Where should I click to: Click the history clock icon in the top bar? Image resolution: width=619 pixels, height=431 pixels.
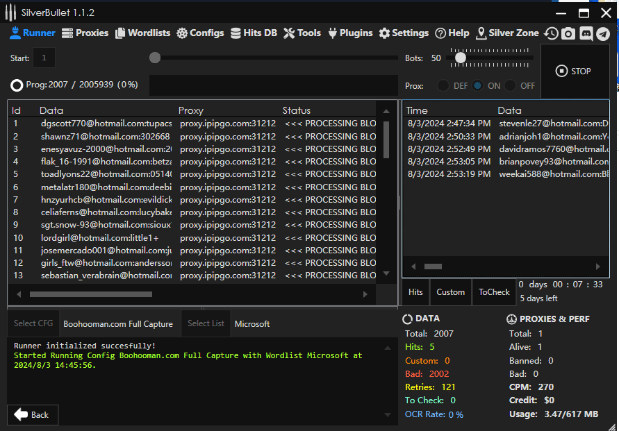tap(551, 33)
